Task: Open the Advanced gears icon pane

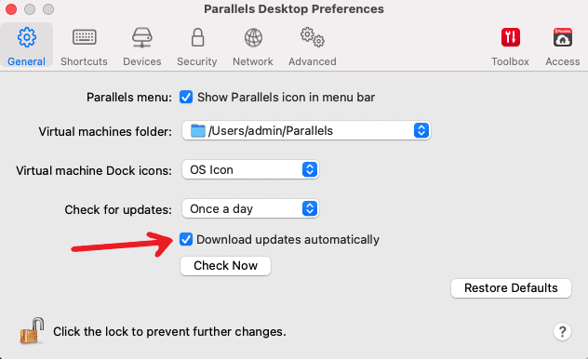Action: coord(312,37)
